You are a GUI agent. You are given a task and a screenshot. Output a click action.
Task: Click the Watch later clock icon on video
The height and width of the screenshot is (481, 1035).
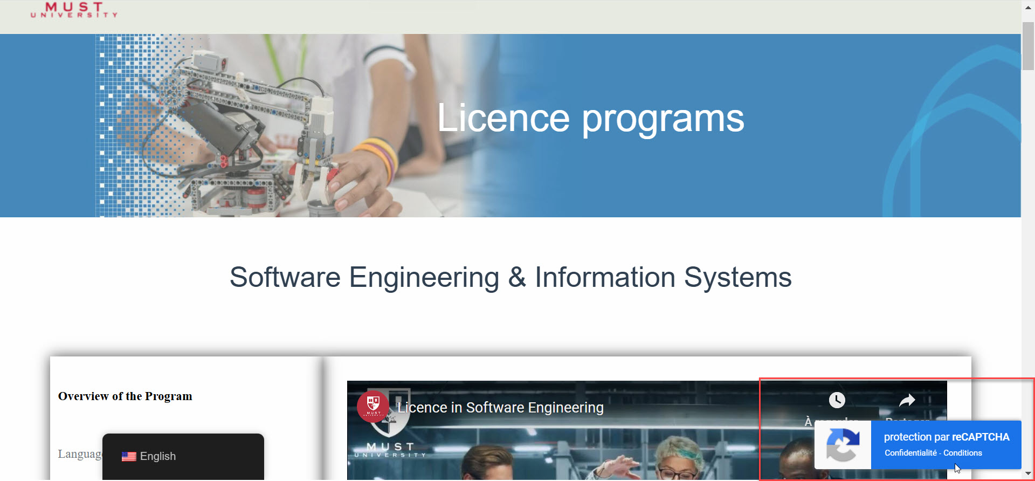tap(837, 400)
